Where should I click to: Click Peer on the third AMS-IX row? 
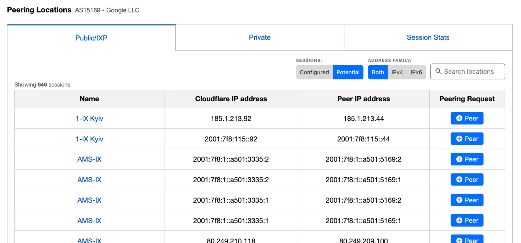pos(467,200)
